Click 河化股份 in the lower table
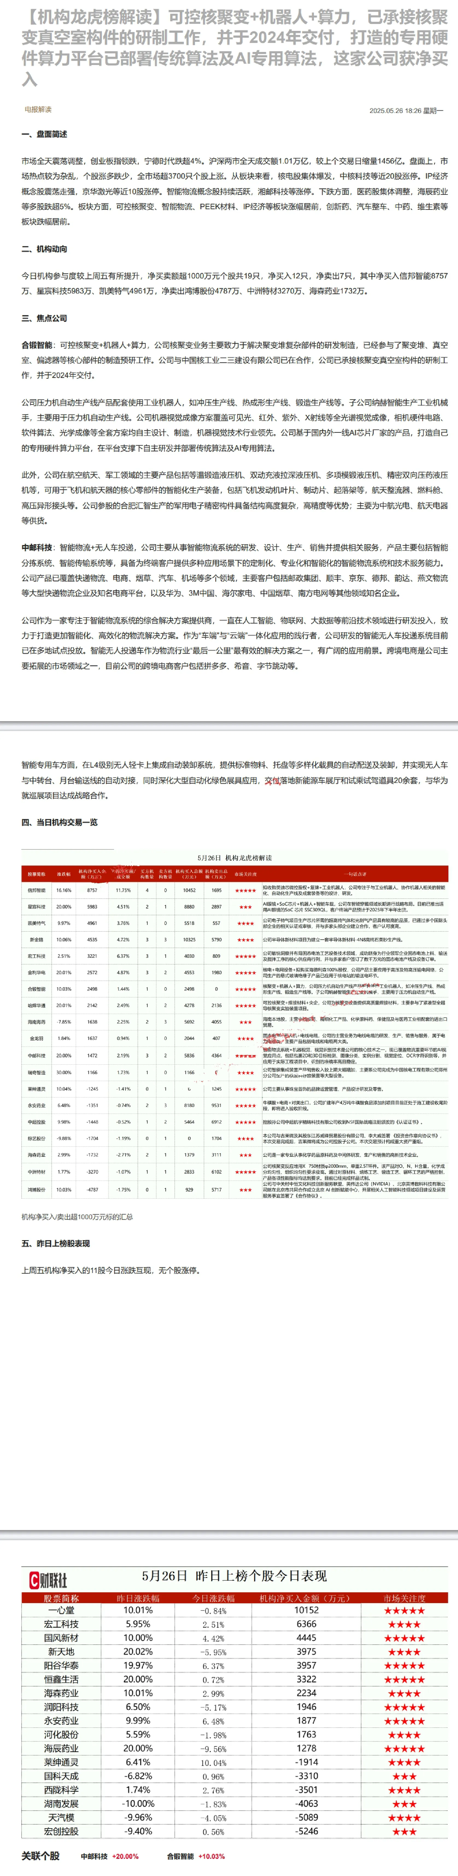The image size is (458, 1876). click(61, 1735)
